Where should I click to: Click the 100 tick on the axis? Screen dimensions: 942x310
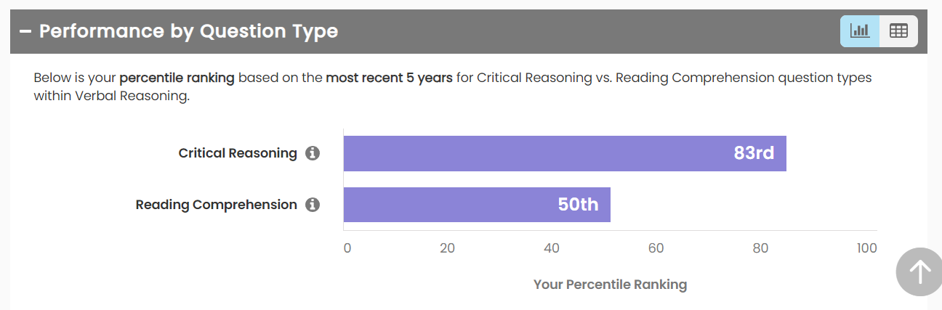tap(866, 248)
